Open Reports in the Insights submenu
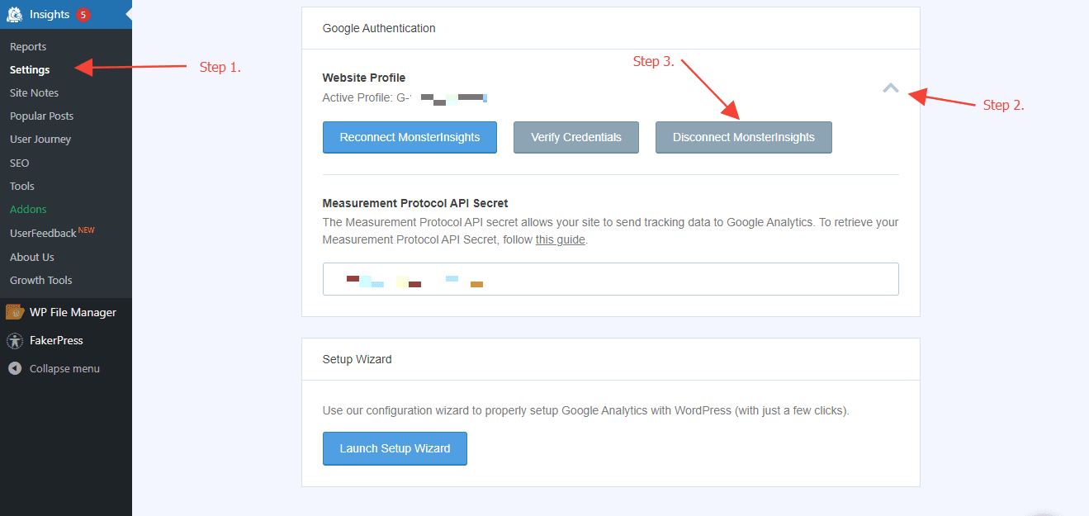1089x516 pixels. pyautogui.click(x=28, y=47)
